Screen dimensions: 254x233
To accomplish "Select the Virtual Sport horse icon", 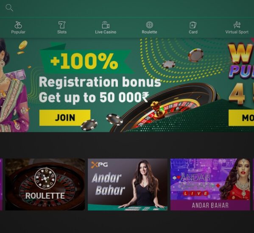I will tap(237, 25).
